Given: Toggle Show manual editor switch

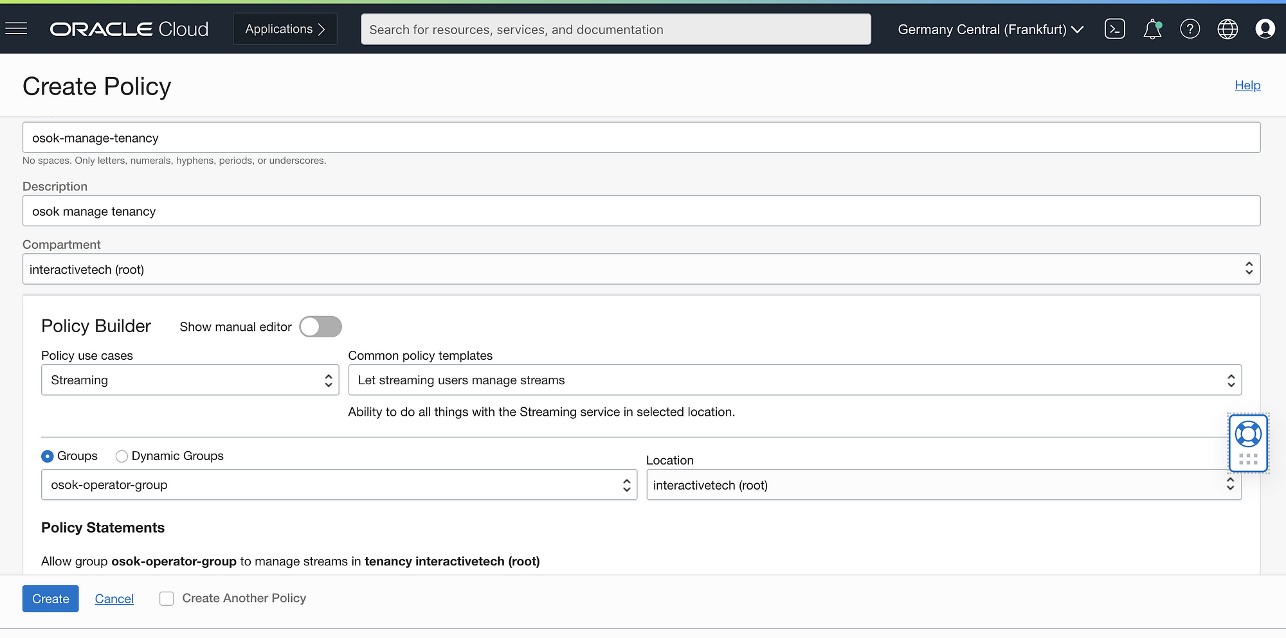Looking at the screenshot, I should pyautogui.click(x=320, y=326).
